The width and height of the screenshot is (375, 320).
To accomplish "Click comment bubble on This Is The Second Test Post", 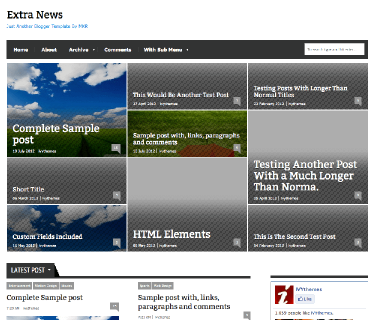I will pos(358,243).
